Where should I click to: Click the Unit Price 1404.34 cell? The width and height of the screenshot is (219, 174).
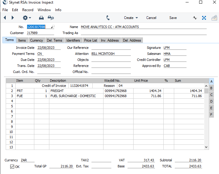click(148, 91)
